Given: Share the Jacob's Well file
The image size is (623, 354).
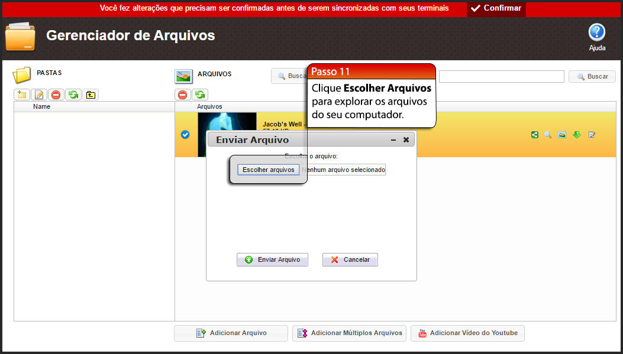Looking at the screenshot, I should tap(534, 135).
